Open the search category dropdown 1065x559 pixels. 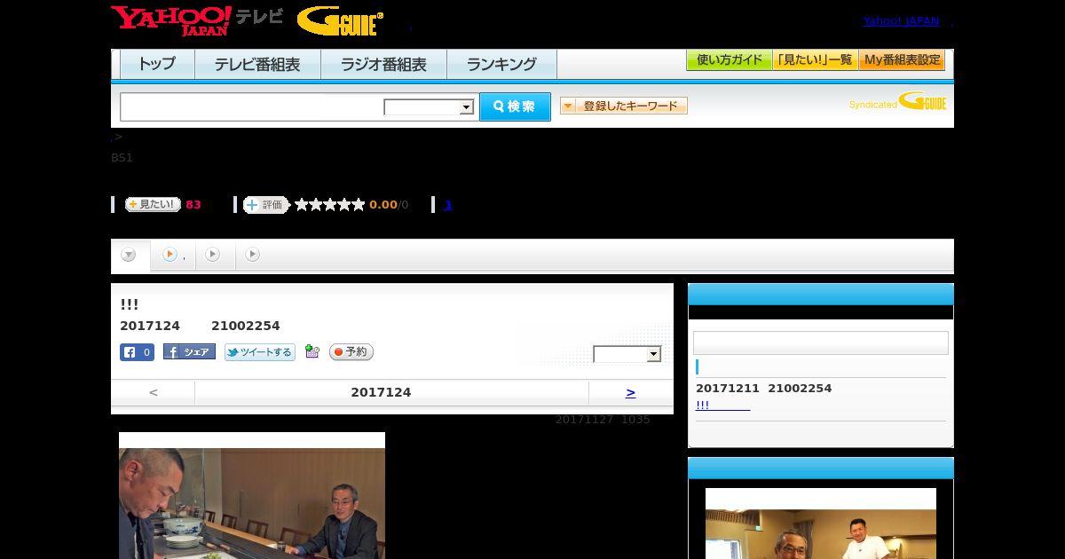click(x=429, y=107)
